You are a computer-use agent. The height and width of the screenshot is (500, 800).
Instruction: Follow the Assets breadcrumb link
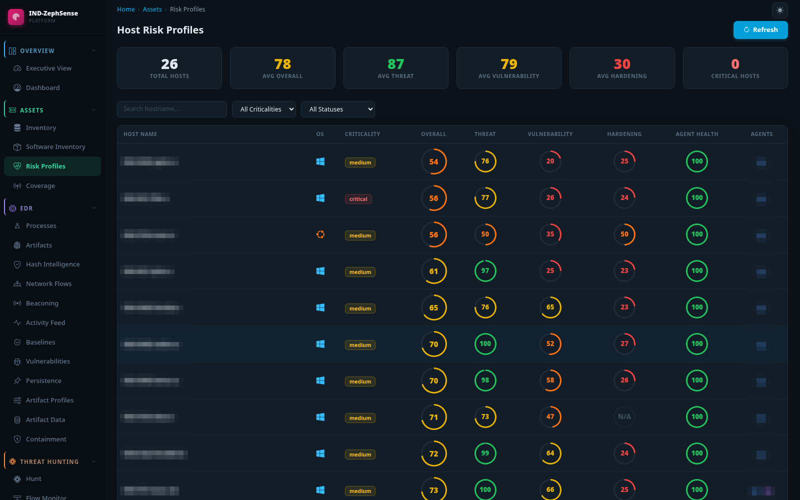[152, 9]
